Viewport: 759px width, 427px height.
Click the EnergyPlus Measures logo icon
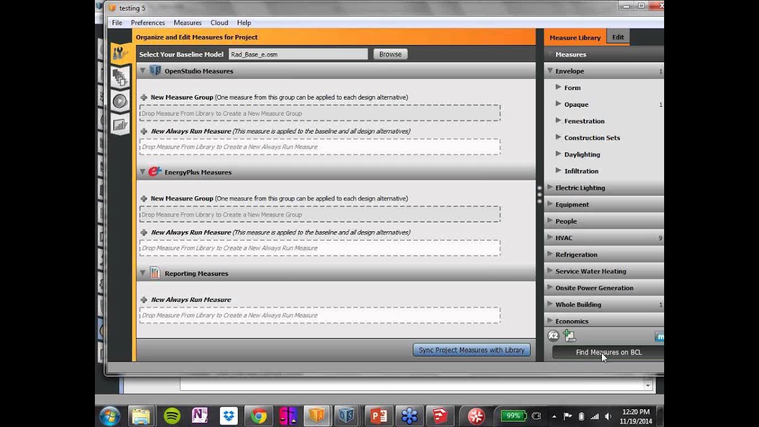click(155, 172)
